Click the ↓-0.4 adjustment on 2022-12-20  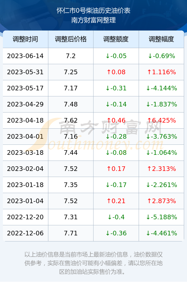[116, 217]
